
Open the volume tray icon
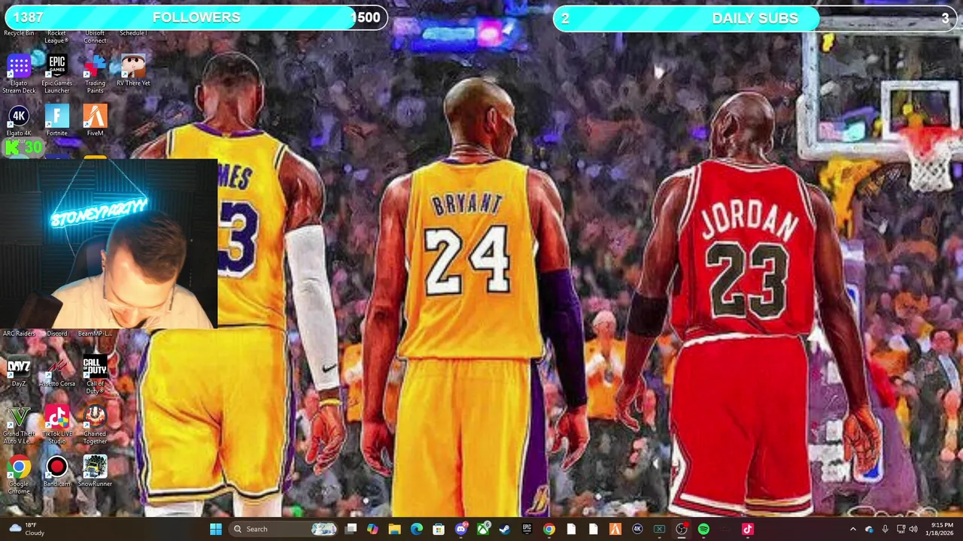[913, 529]
